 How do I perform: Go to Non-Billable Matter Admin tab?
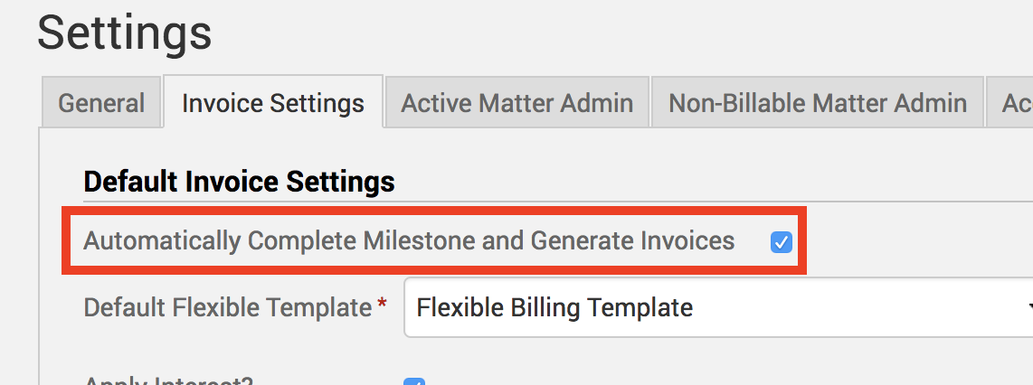click(x=818, y=103)
